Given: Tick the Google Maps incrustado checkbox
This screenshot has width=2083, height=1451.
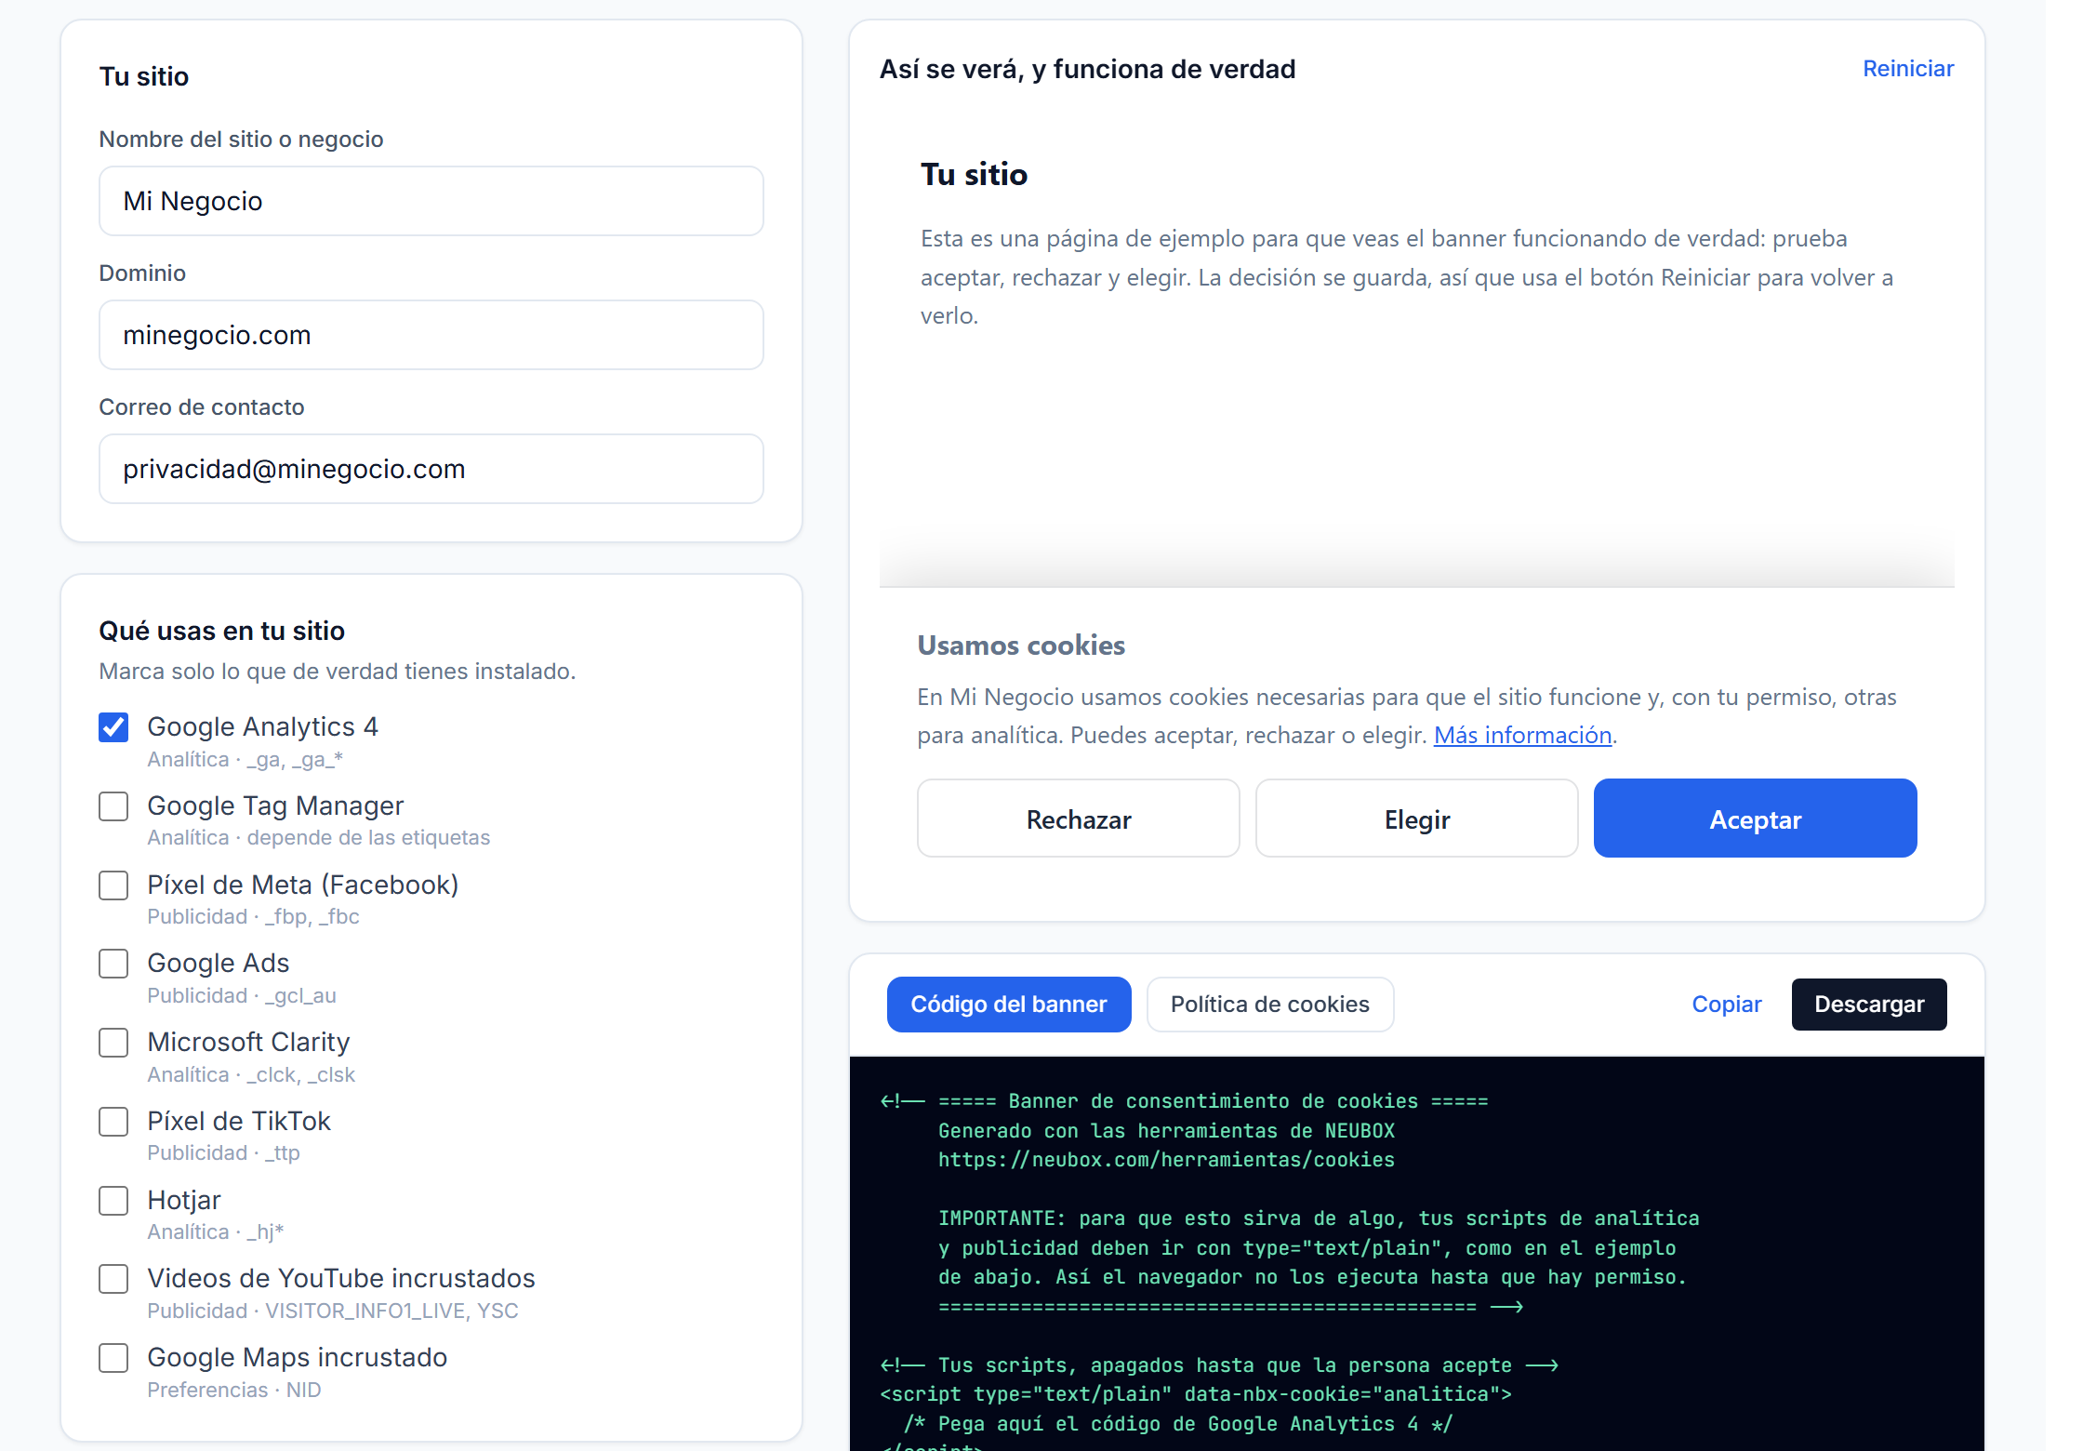Looking at the screenshot, I should pos(113,1358).
